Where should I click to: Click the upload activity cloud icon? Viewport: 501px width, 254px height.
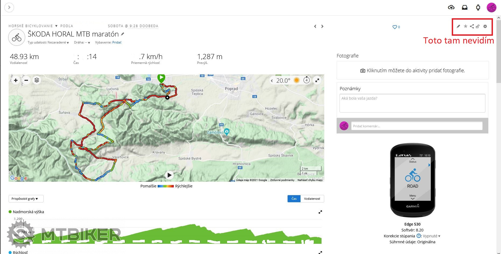click(x=451, y=8)
